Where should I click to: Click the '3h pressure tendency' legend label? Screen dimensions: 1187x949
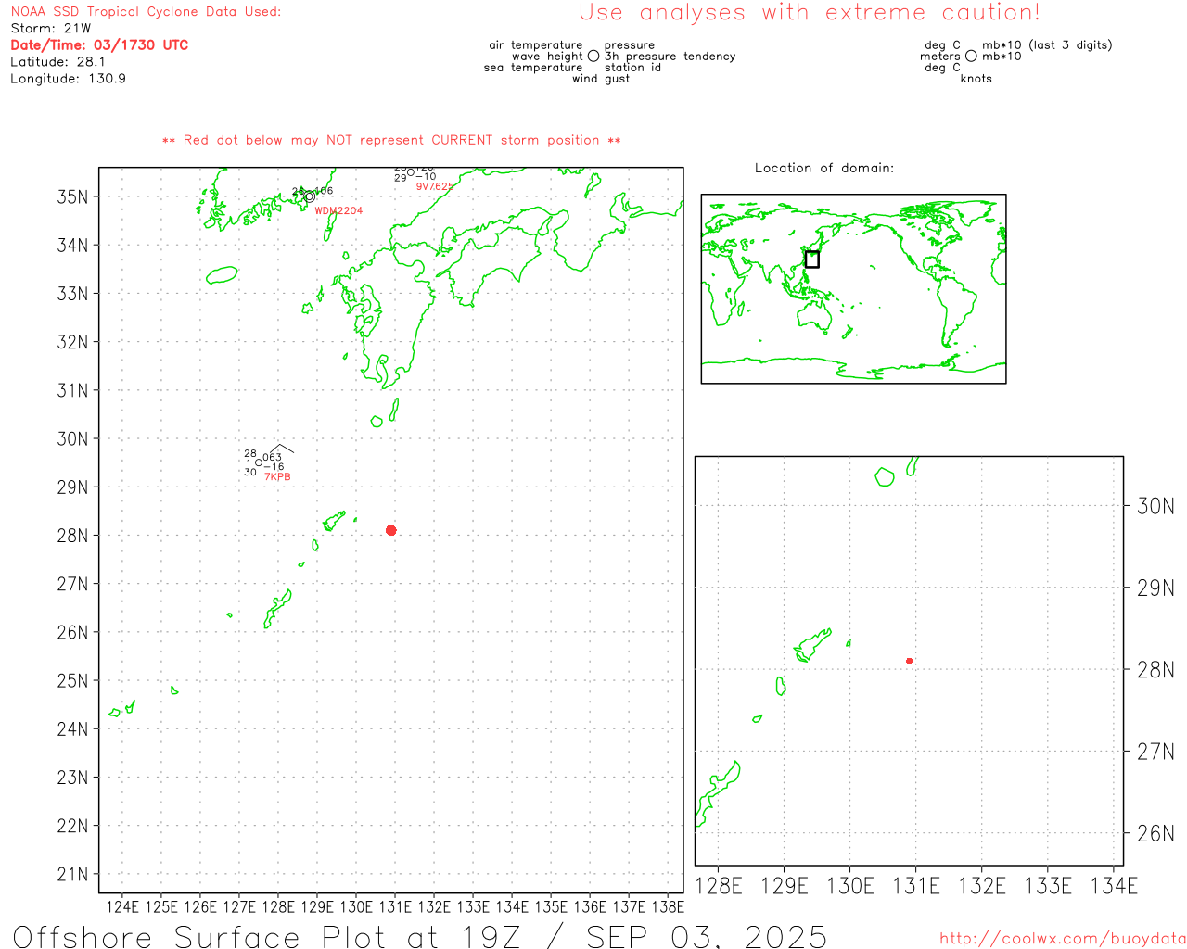[x=670, y=57]
